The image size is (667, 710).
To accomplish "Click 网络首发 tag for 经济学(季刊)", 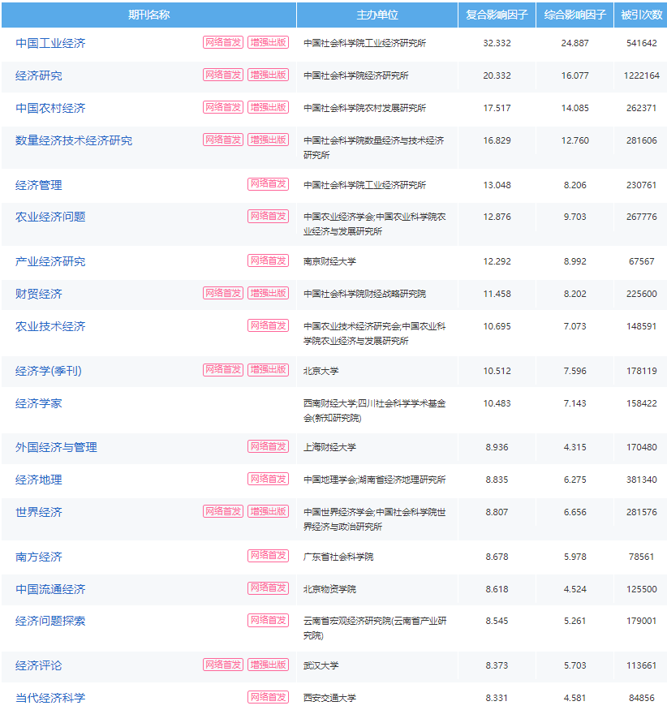I will (x=223, y=370).
